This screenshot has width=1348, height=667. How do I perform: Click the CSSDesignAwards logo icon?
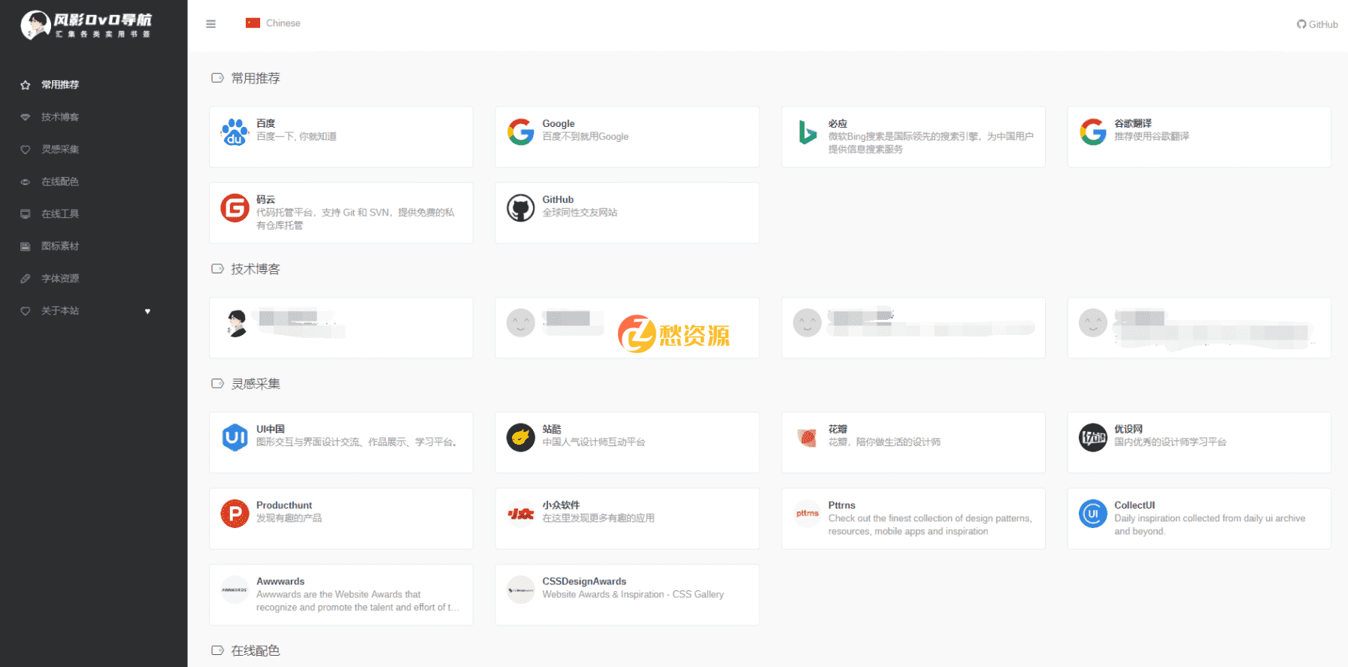(521, 590)
